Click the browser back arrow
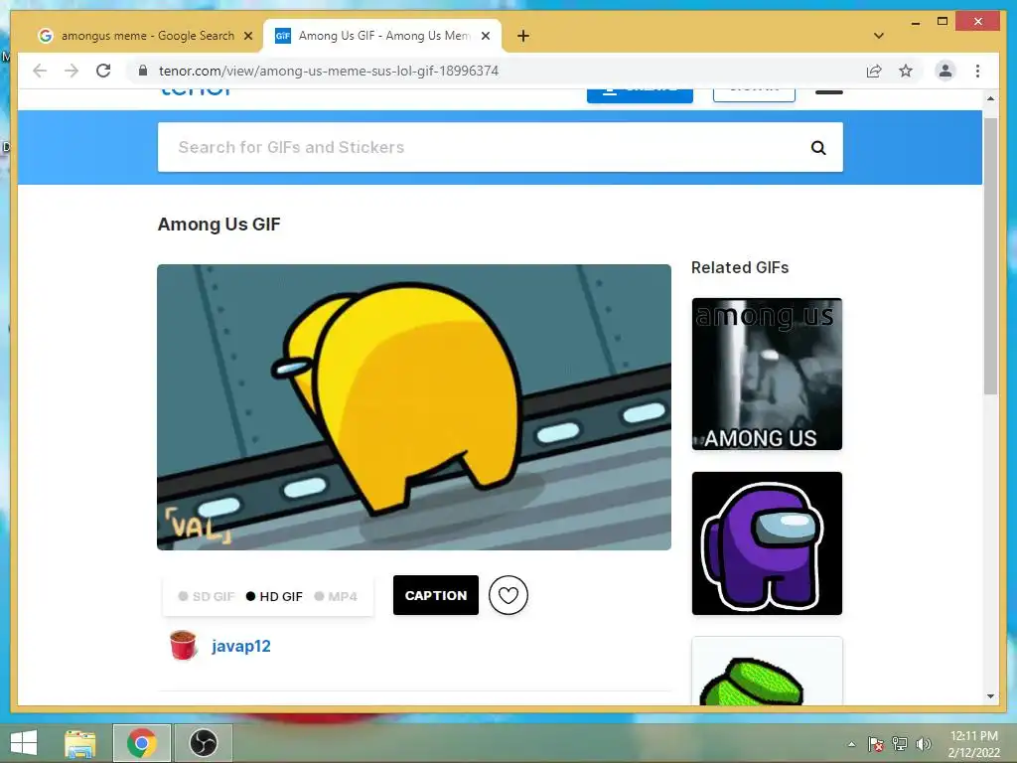The width and height of the screenshot is (1017, 763). (x=40, y=71)
